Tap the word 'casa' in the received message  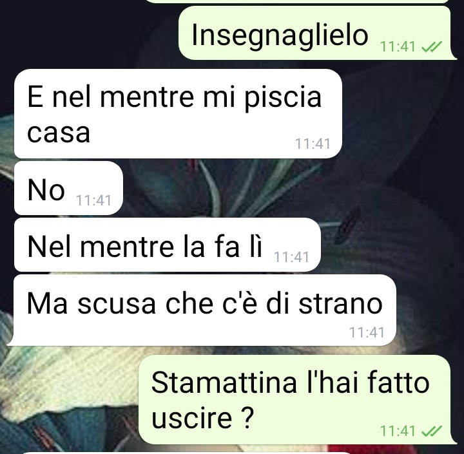click(58, 133)
